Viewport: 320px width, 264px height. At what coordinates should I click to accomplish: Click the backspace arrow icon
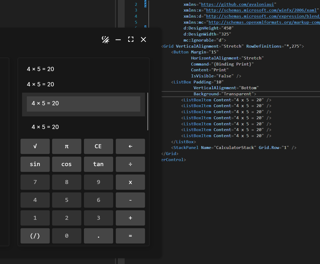(x=130, y=146)
